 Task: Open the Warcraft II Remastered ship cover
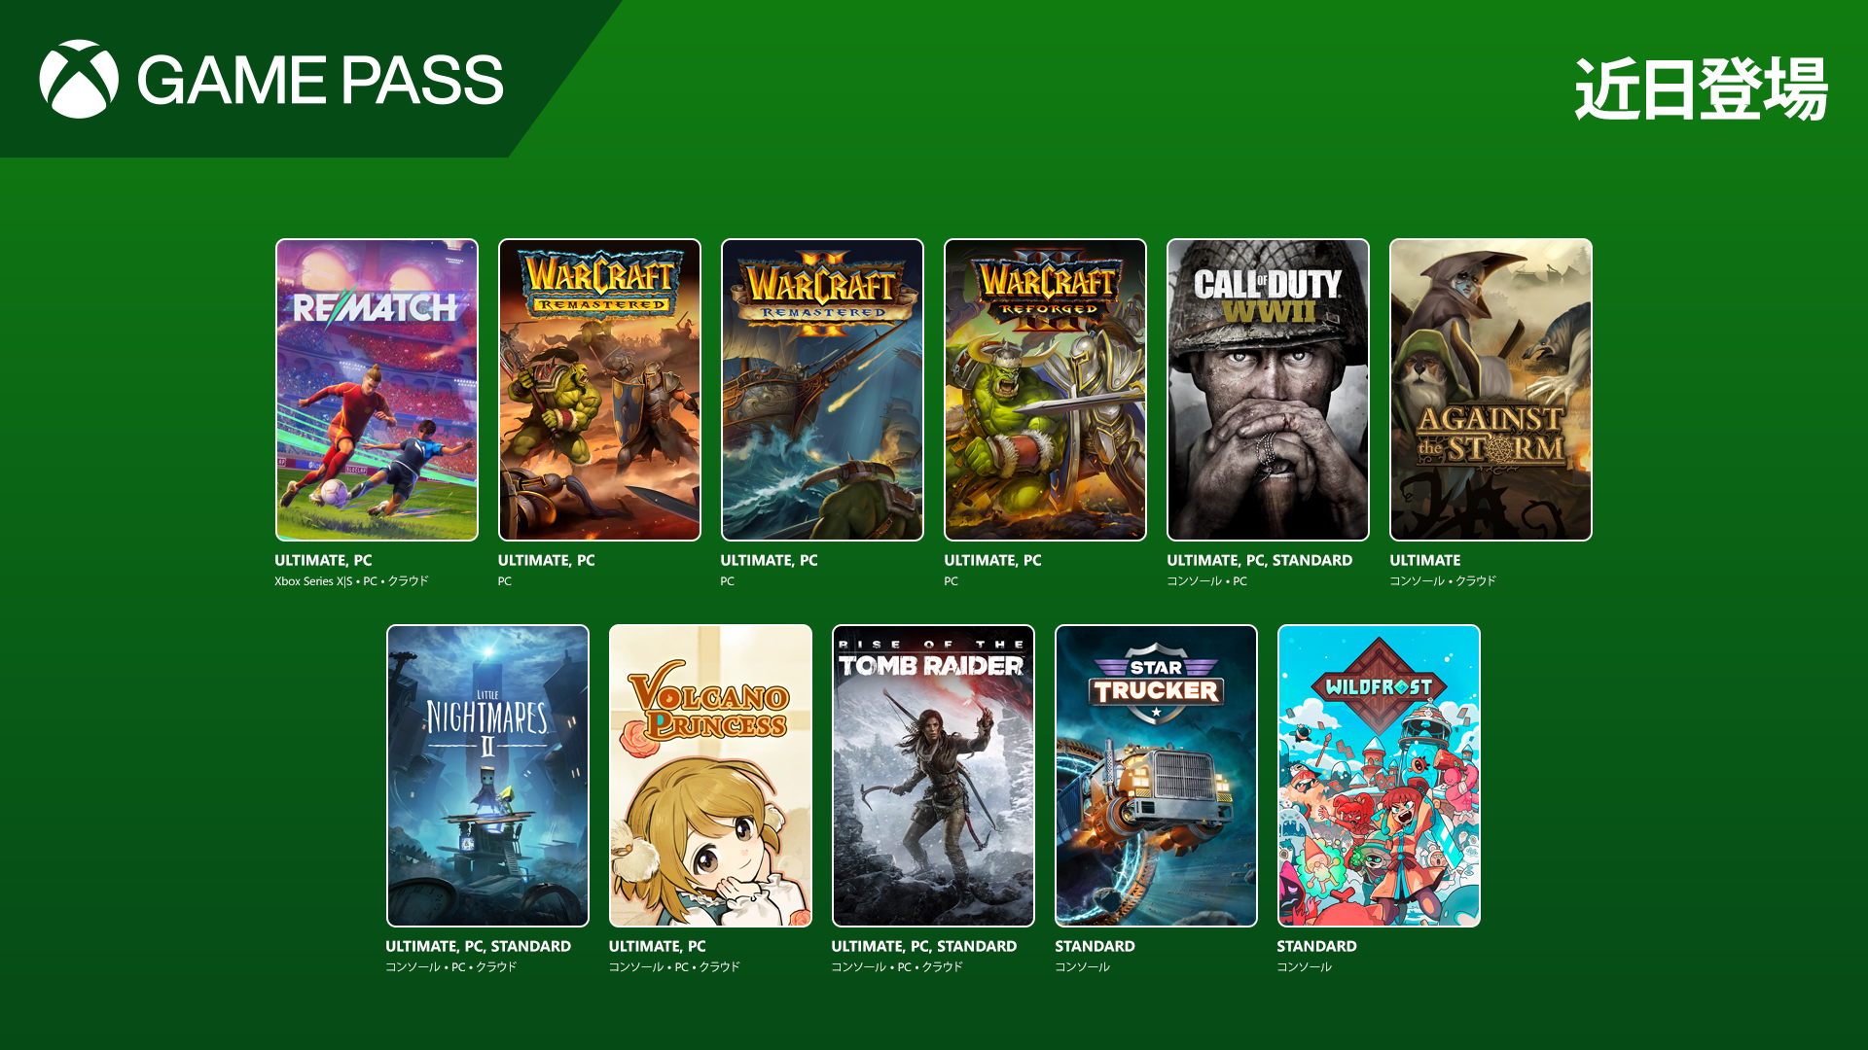click(x=822, y=390)
